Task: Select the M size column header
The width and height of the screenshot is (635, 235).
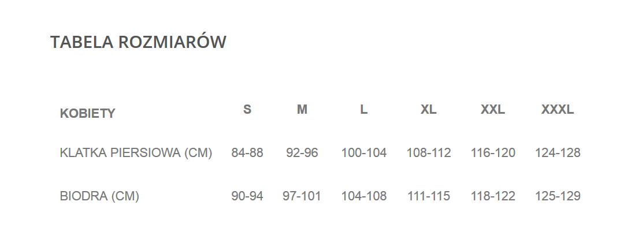Action: 302,109
